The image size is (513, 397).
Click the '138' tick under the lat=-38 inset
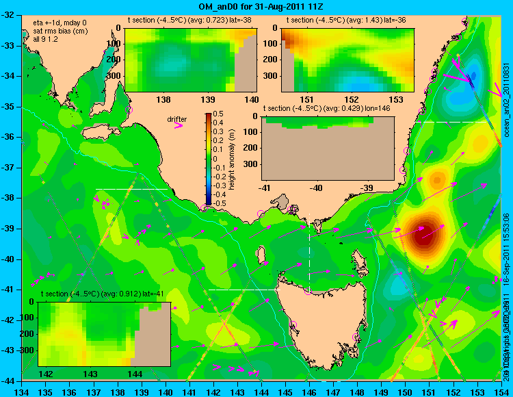tap(163, 99)
